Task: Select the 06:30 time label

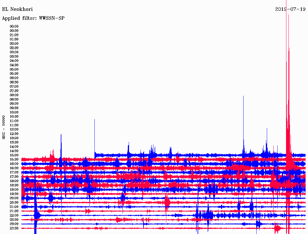Action: coord(14,82)
